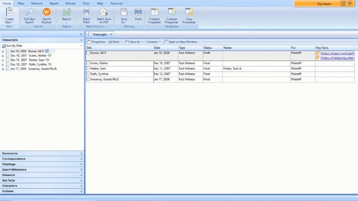Open the 'History of poor work' key fact link
The image size is (358, 201).
336,53
